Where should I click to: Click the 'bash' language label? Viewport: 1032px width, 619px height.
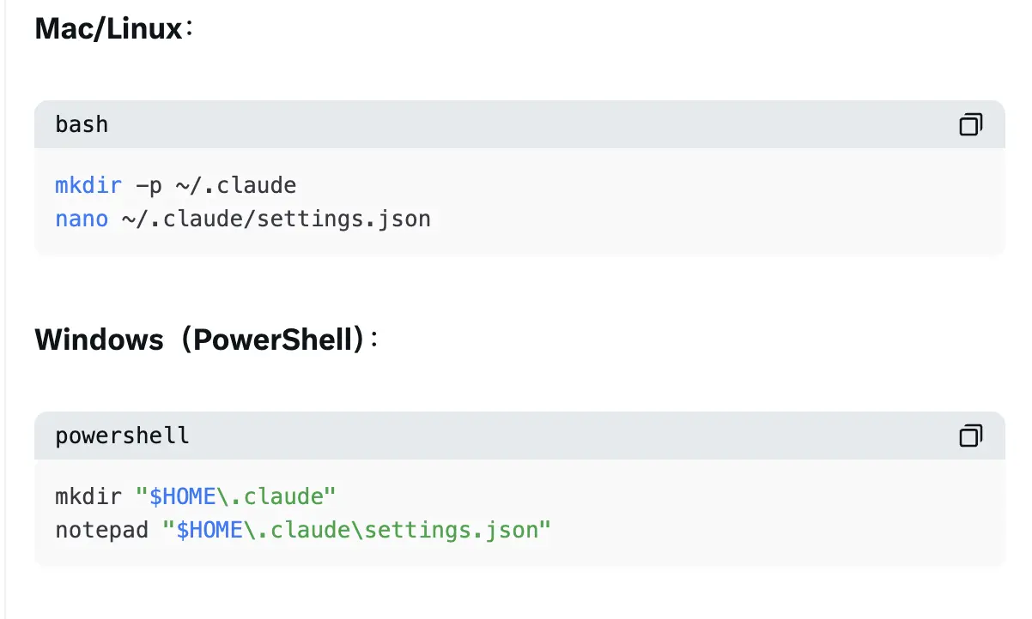82,125
